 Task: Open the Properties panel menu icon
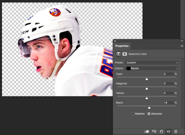[182, 46]
